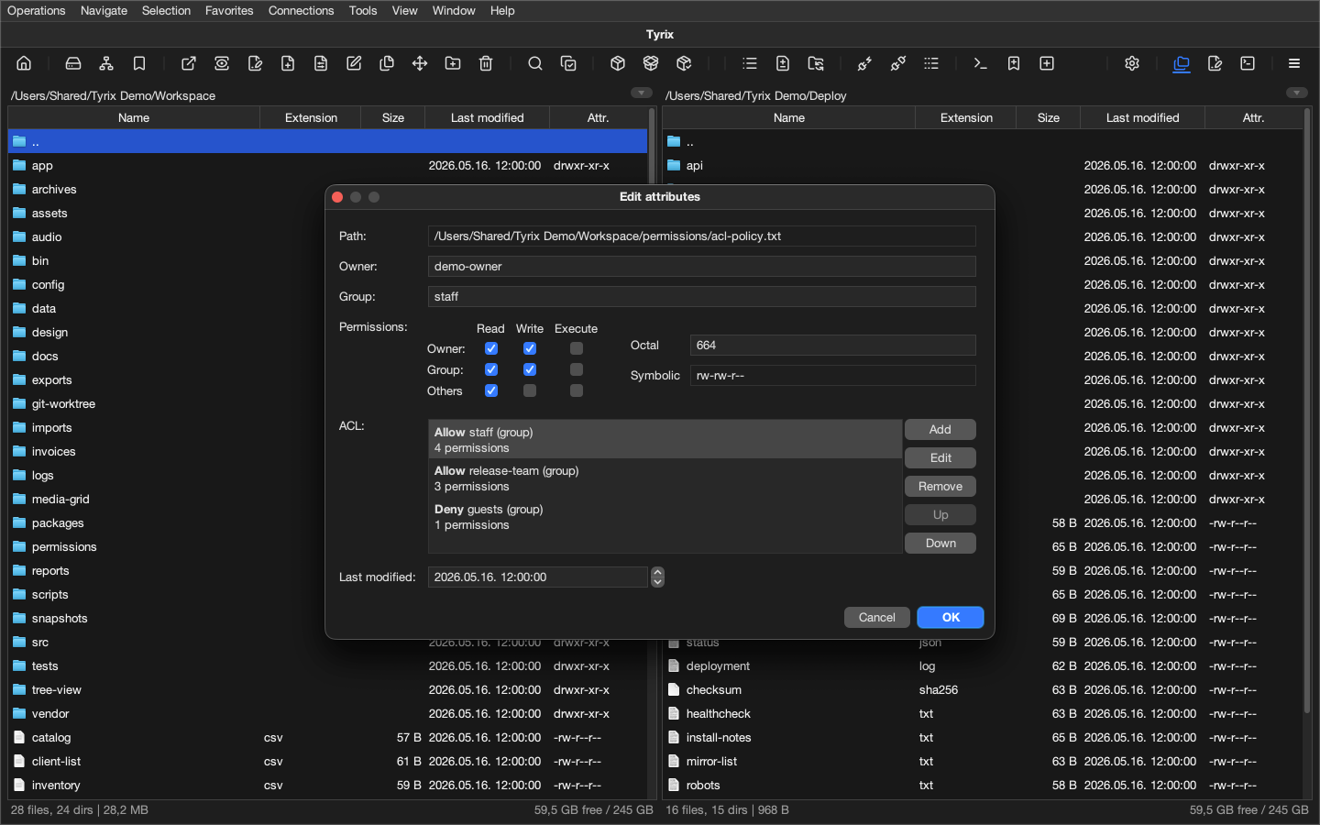Click the Octal value field
This screenshot has height=825, width=1320.
click(x=833, y=346)
